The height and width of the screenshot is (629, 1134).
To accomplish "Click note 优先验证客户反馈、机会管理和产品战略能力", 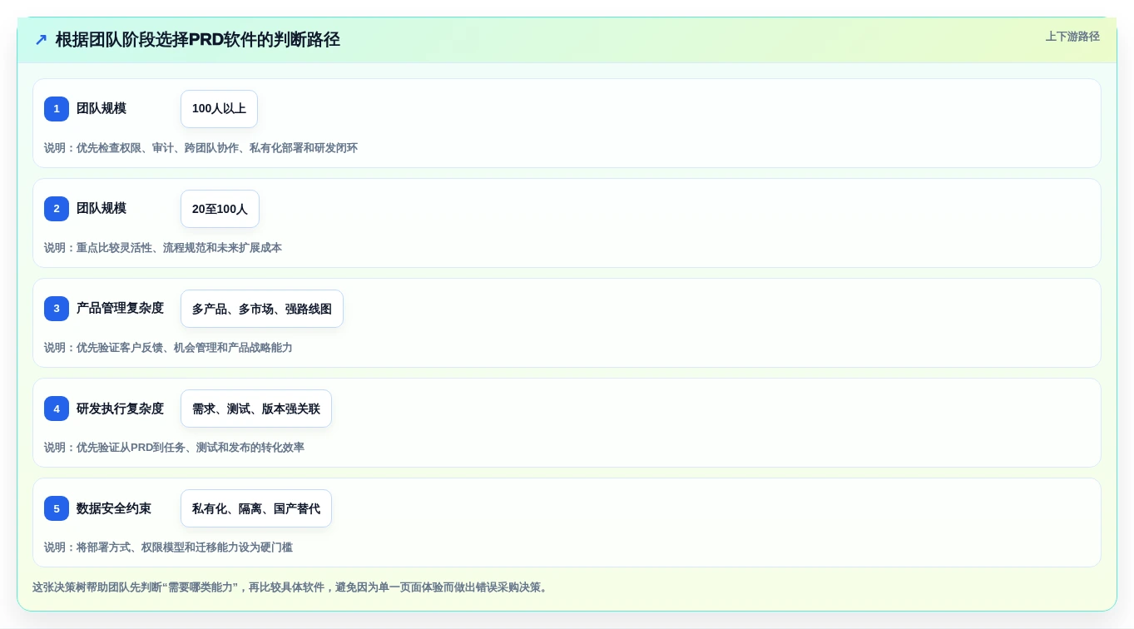I will (168, 348).
